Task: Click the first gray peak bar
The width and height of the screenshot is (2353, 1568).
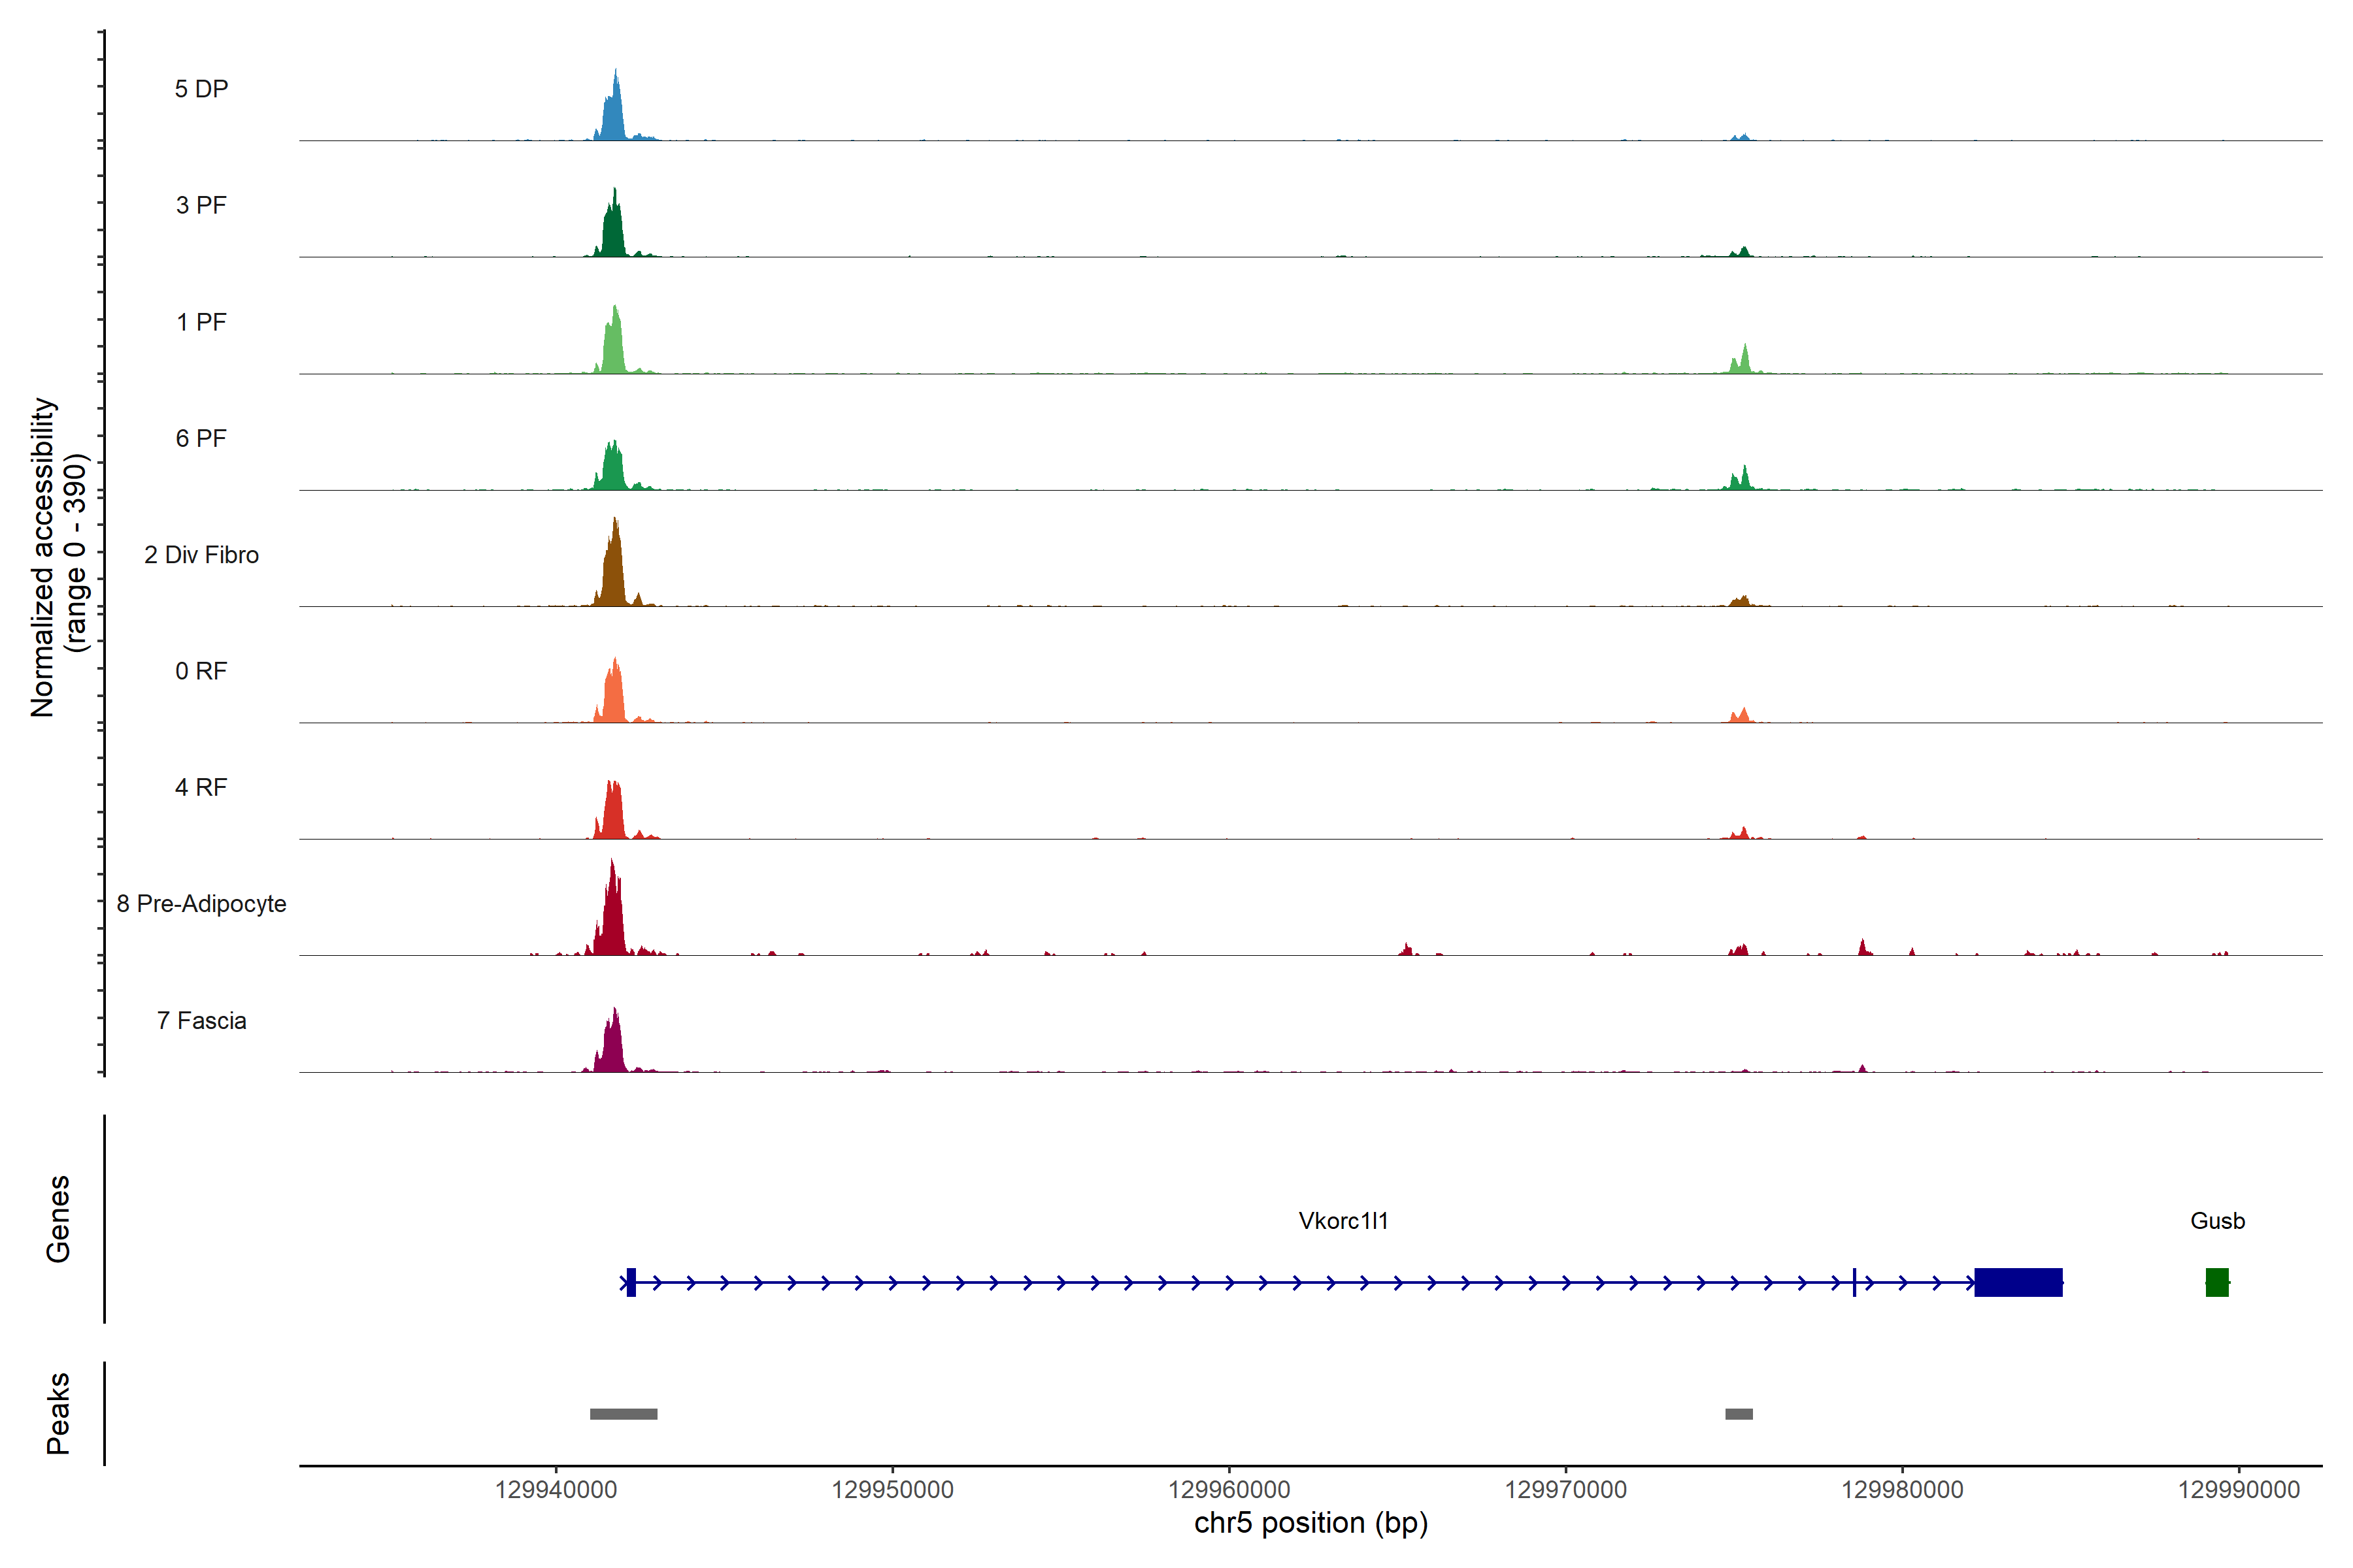Action: tap(624, 1414)
